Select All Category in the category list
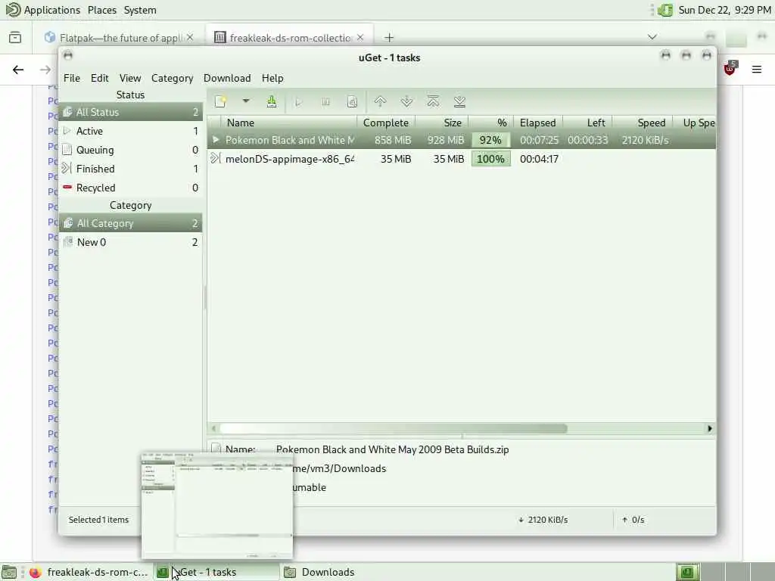The height and width of the screenshot is (581, 775). click(130, 223)
